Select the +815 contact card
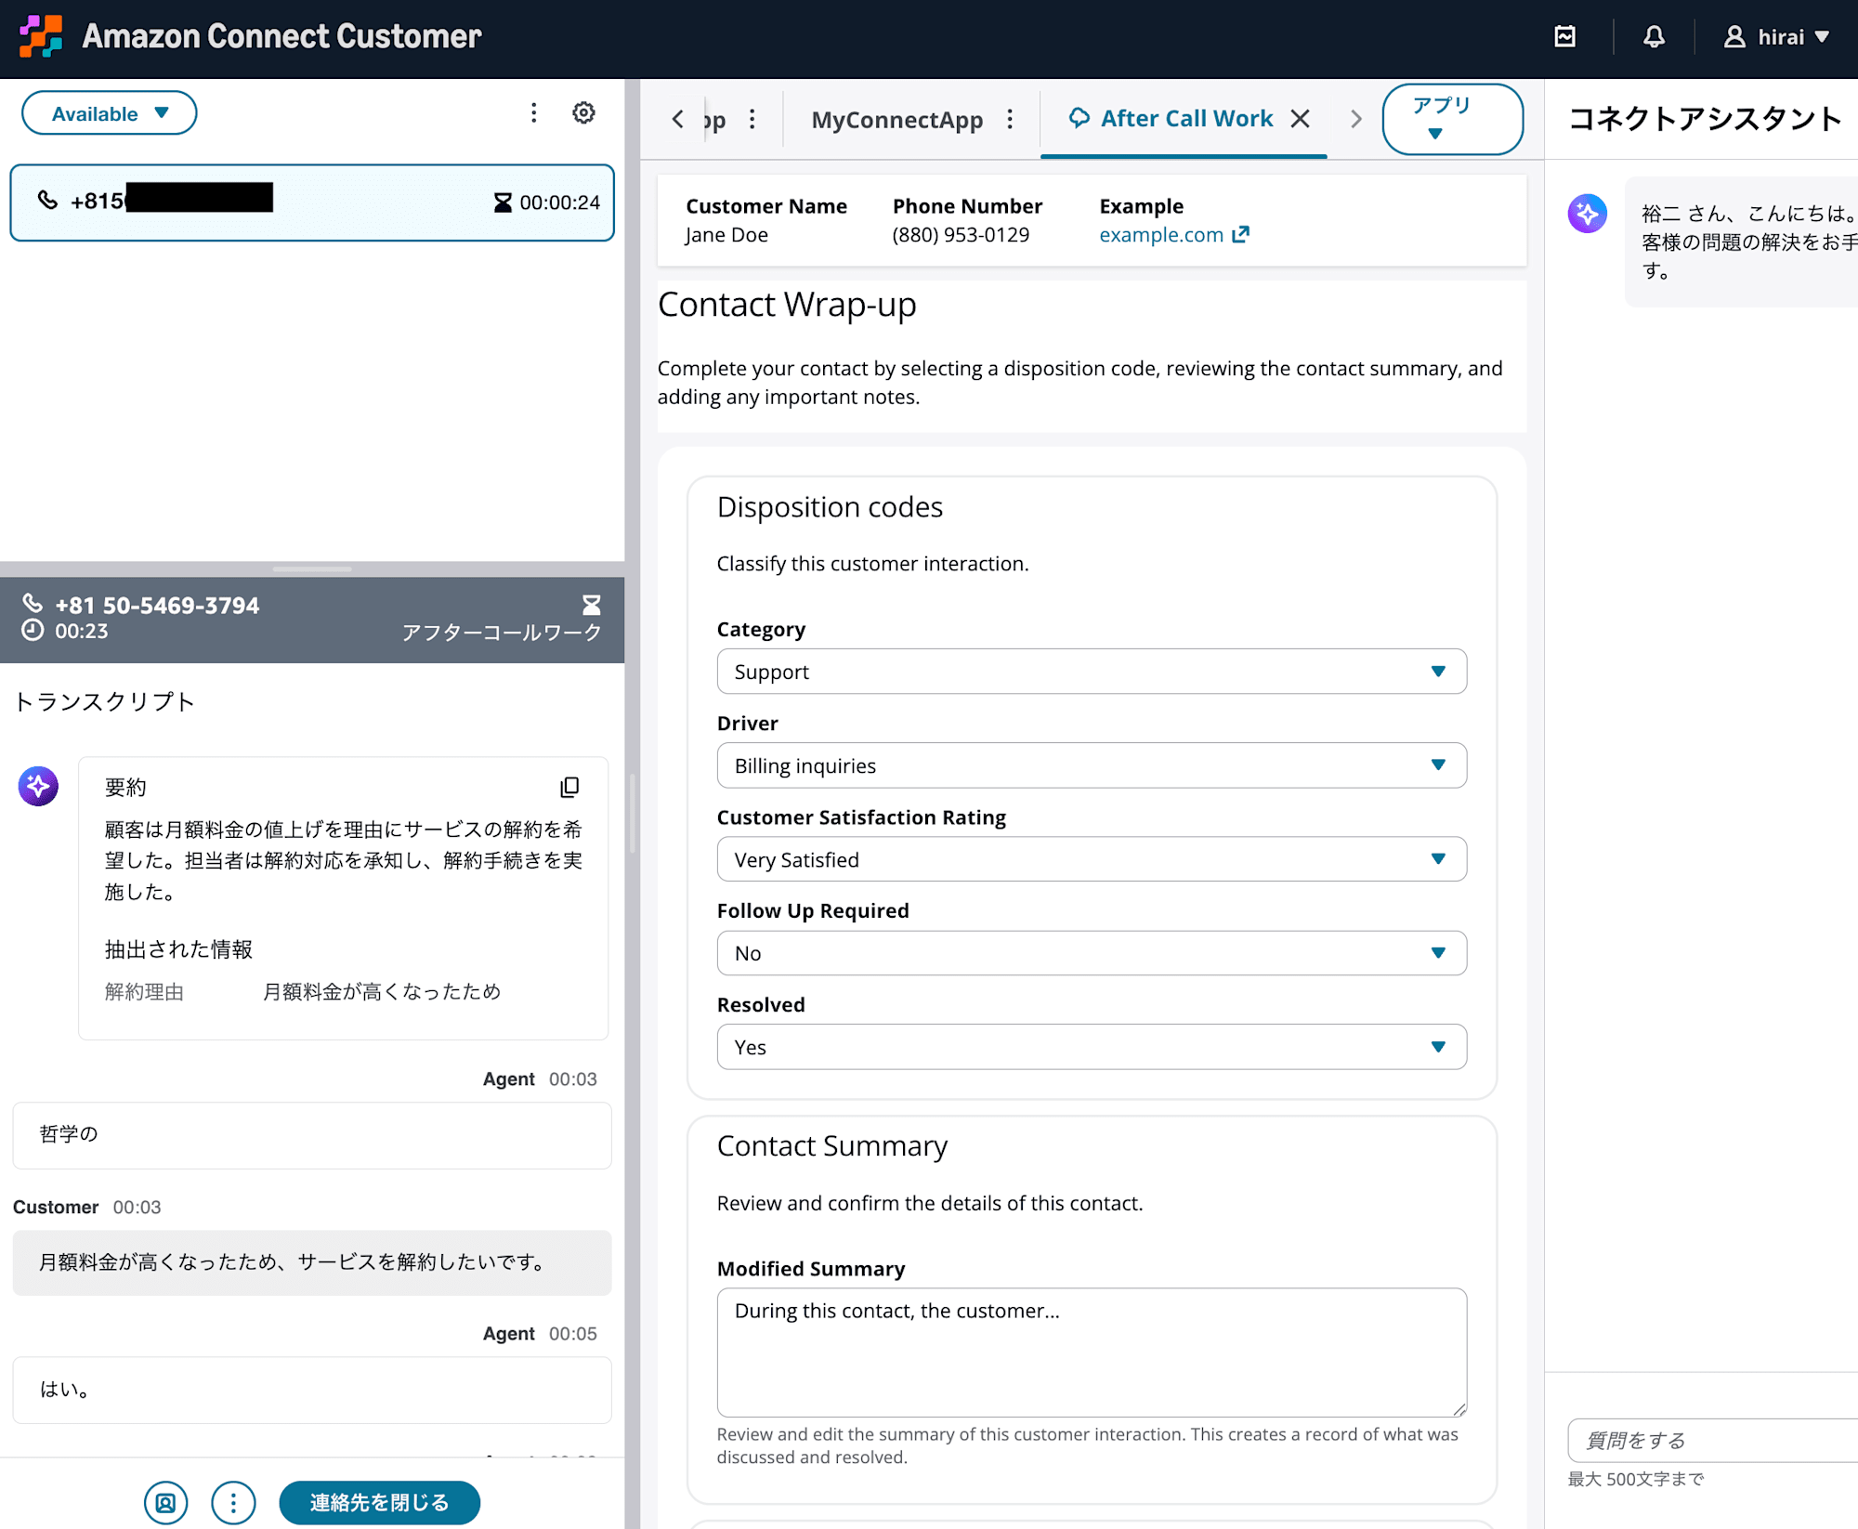This screenshot has height=1529, width=1858. [x=312, y=203]
